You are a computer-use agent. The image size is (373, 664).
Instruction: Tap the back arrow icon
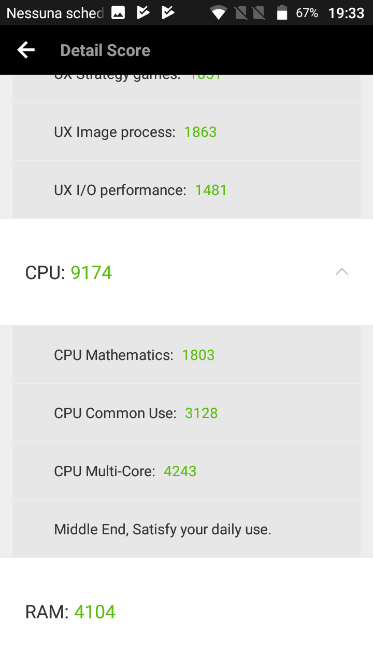(25, 50)
